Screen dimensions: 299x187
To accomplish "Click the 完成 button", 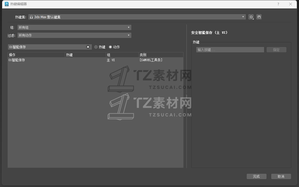I will [256, 176].
